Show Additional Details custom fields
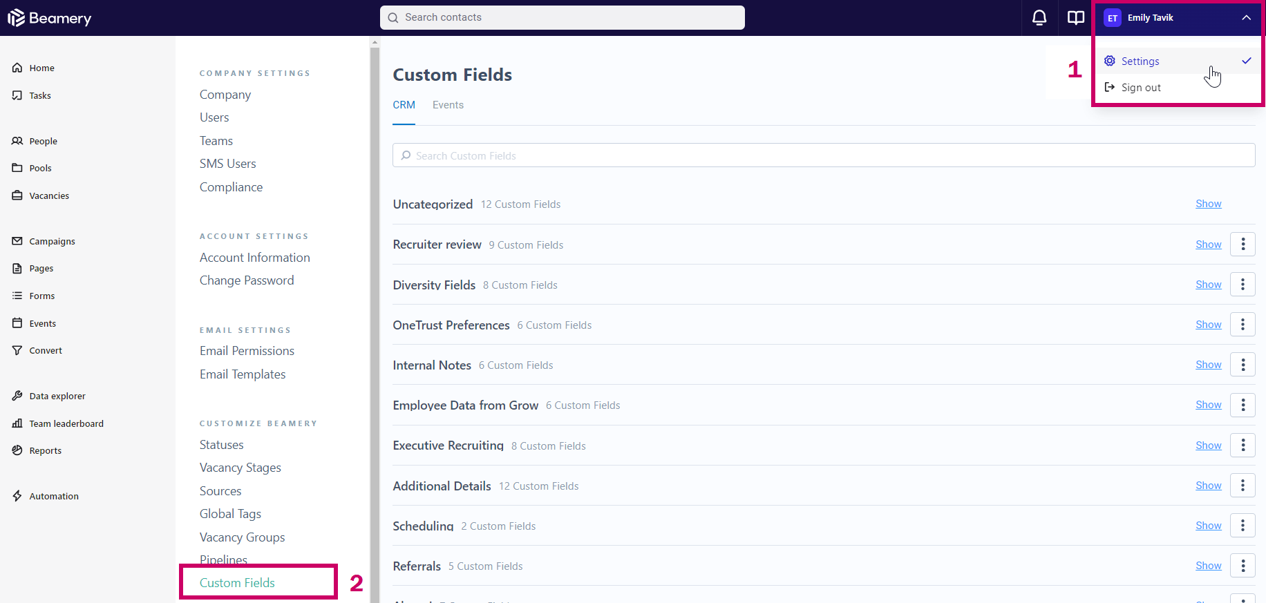Screen dimensions: 1266x603 [1209, 486]
